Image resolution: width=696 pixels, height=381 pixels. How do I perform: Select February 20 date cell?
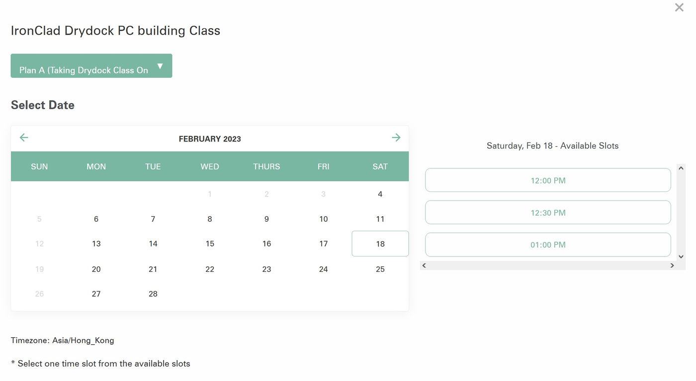pos(96,269)
